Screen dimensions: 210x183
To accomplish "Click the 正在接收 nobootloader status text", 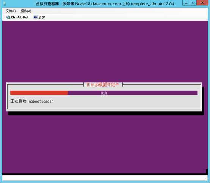I will click(32, 101).
